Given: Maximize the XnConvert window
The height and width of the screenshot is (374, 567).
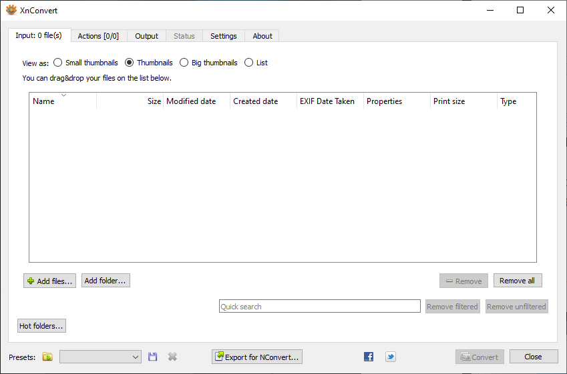Looking at the screenshot, I should coord(520,10).
